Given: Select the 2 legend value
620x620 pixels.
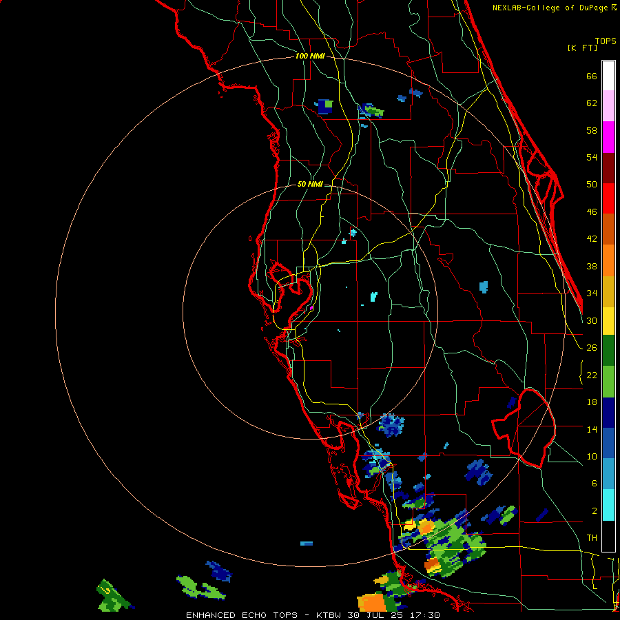Looking at the screenshot, I should pos(595,511).
